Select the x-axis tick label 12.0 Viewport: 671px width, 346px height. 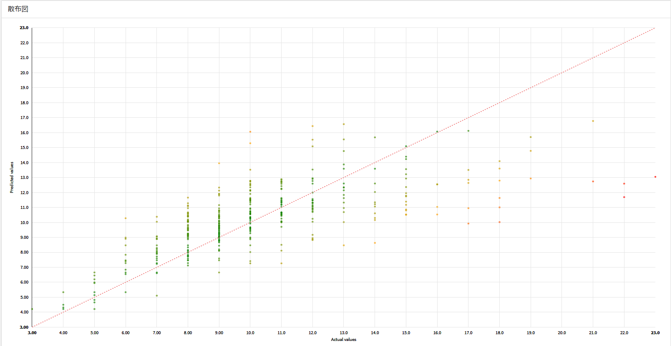(312, 333)
